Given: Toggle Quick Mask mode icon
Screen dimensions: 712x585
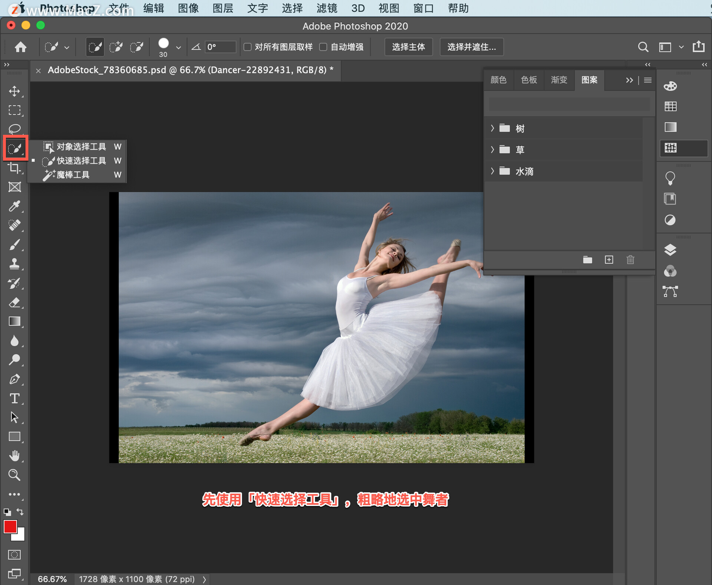Looking at the screenshot, I should tap(14, 555).
